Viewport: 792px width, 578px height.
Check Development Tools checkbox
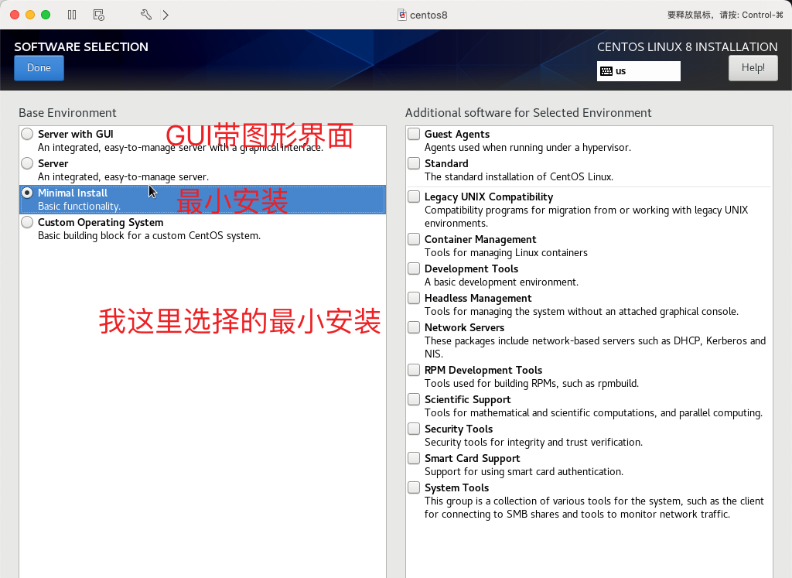pos(414,268)
